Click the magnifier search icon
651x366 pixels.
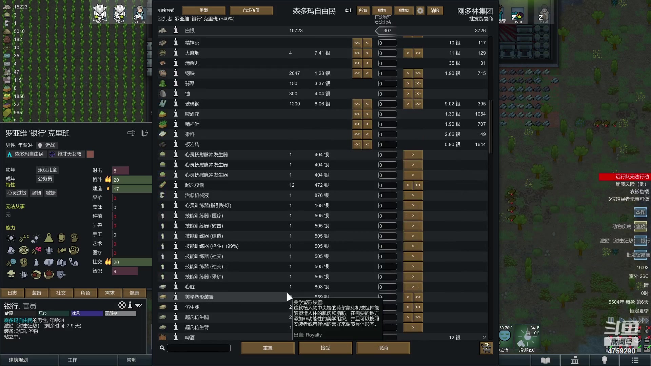click(162, 348)
